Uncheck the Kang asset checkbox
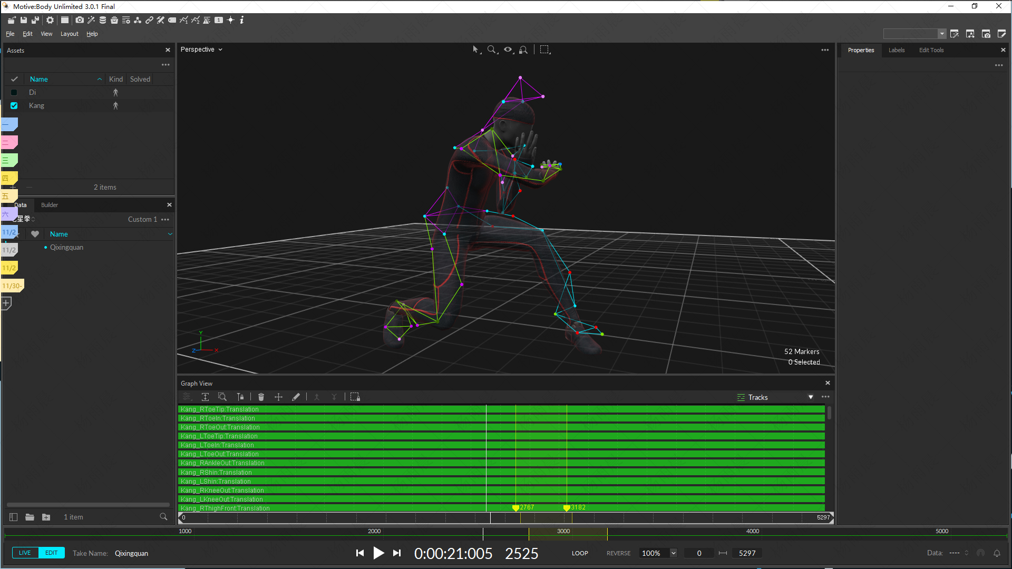The image size is (1012, 569). [14, 106]
